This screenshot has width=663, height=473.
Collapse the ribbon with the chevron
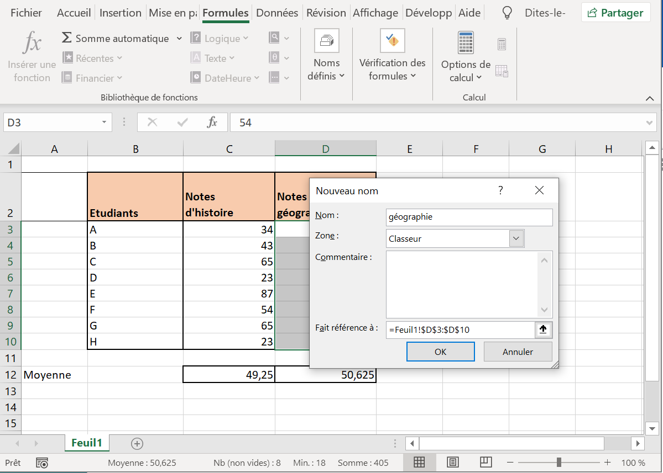650,98
